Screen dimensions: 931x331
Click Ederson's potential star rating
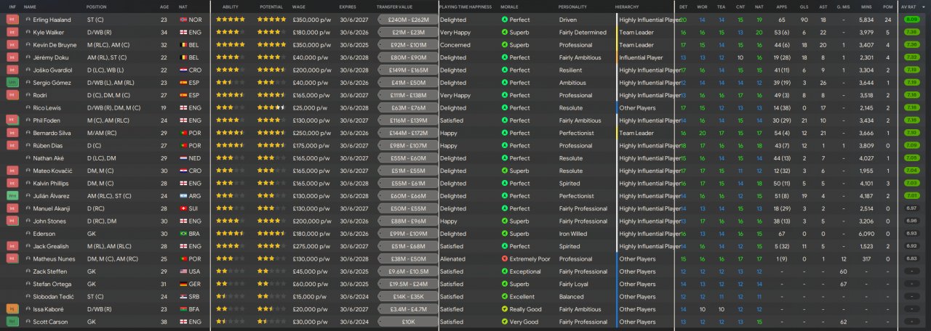[271, 234]
